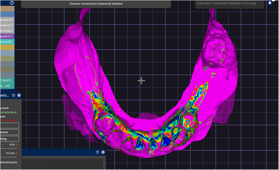Select the green 'amprenta' mesh label
The image size is (279, 170).
pyautogui.click(x=9, y=112)
